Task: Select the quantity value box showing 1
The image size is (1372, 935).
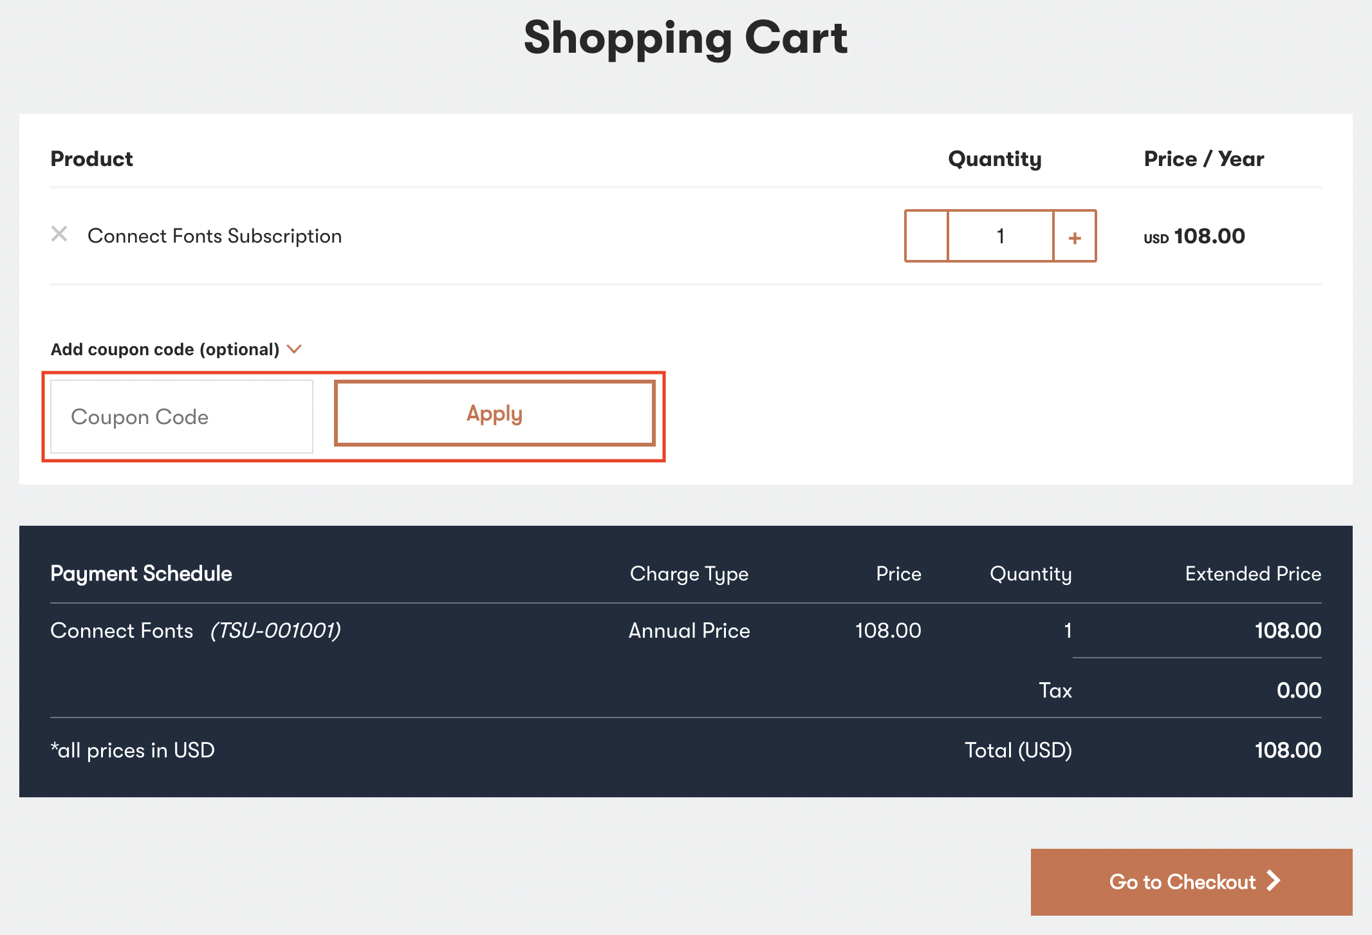Action: tap(1000, 236)
